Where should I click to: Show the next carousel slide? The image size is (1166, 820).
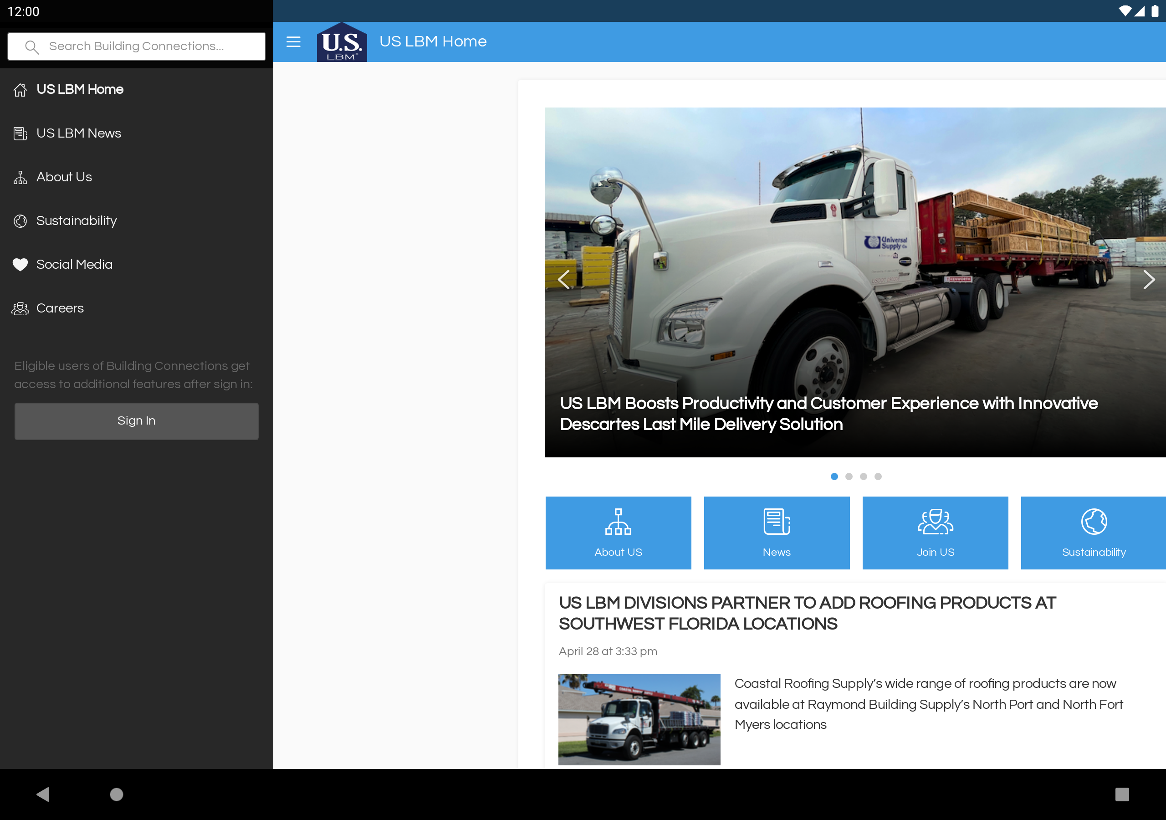[x=1148, y=279]
